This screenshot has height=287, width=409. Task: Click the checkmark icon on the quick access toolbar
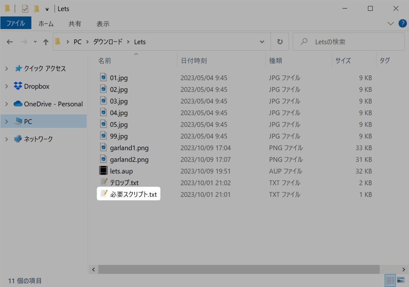tap(25, 8)
